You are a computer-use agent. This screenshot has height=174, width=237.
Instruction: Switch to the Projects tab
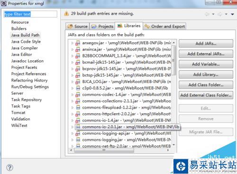(x=102, y=26)
